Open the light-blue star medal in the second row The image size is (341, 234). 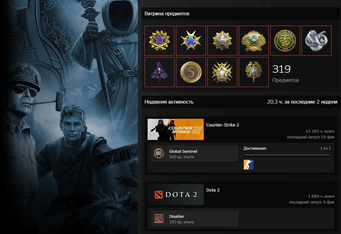(x=253, y=72)
